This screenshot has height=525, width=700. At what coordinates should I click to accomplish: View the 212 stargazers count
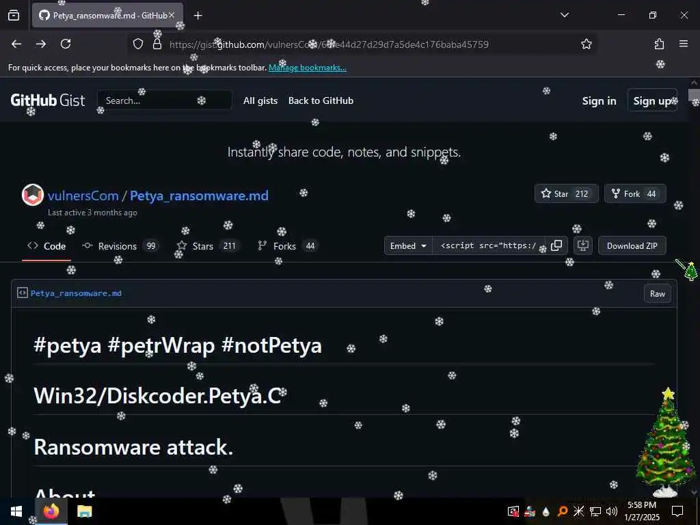582,193
